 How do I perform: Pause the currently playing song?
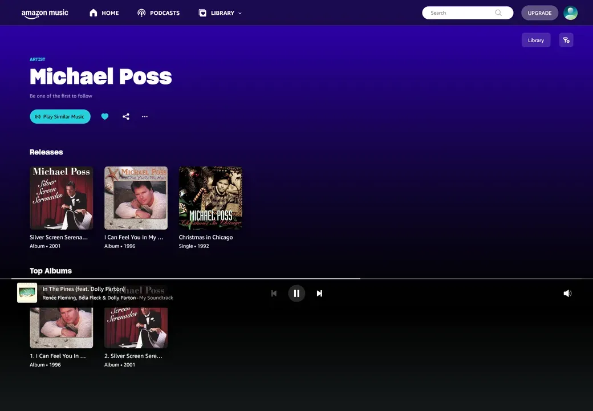point(296,293)
